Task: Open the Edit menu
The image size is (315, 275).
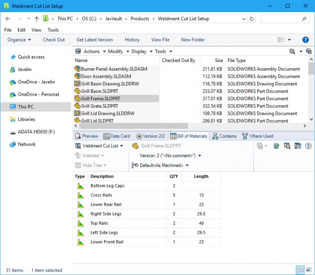Action: (21, 30)
